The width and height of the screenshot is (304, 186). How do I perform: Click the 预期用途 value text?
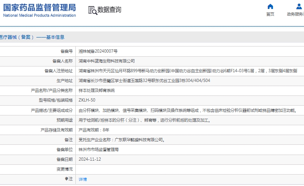click(x=145, y=120)
